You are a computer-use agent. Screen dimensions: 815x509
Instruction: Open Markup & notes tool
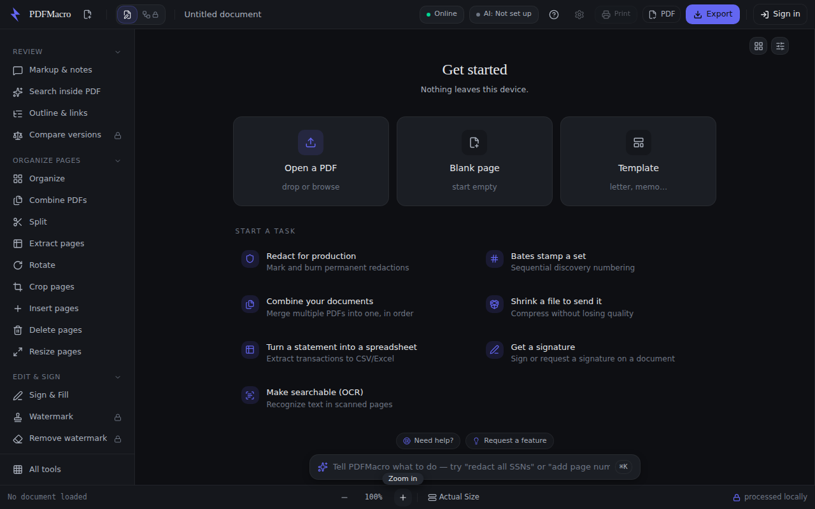[67, 70]
